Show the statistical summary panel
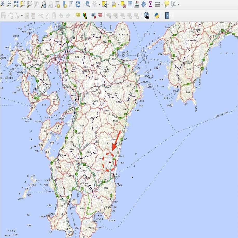238x238 pixels. 151,4
